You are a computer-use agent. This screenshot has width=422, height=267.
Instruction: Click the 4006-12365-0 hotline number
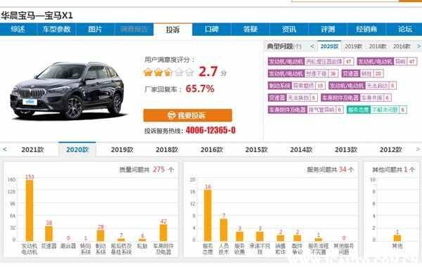pyautogui.click(x=211, y=131)
